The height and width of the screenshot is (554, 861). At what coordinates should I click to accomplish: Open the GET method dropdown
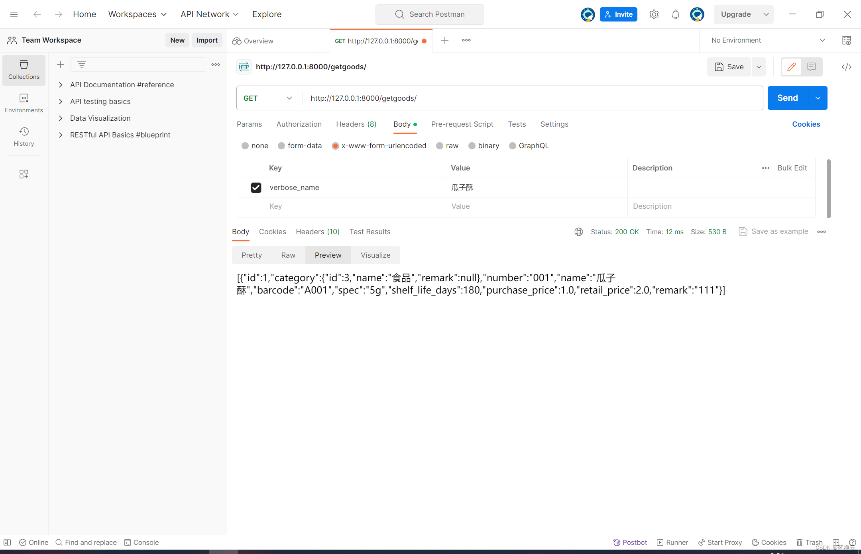click(268, 98)
